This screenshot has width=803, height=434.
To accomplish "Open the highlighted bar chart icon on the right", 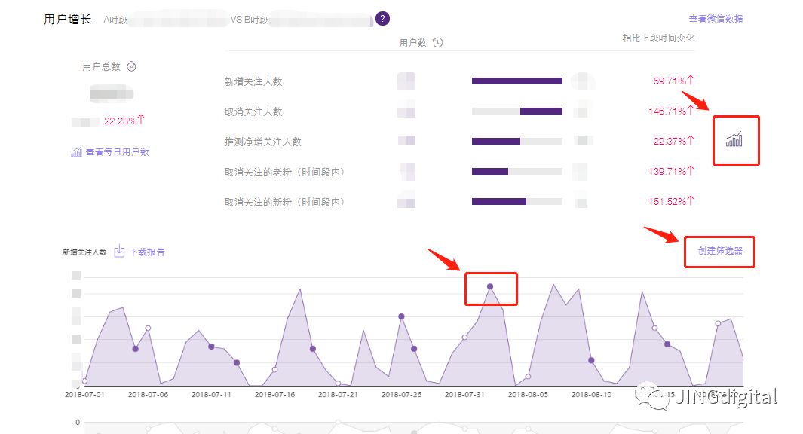I will tap(736, 141).
